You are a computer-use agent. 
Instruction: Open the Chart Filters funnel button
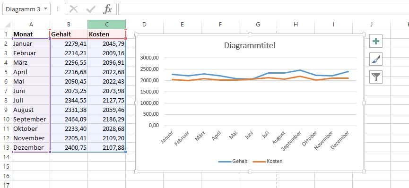tap(376, 77)
